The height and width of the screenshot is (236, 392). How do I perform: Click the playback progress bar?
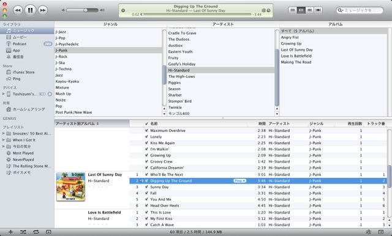click(196, 15)
